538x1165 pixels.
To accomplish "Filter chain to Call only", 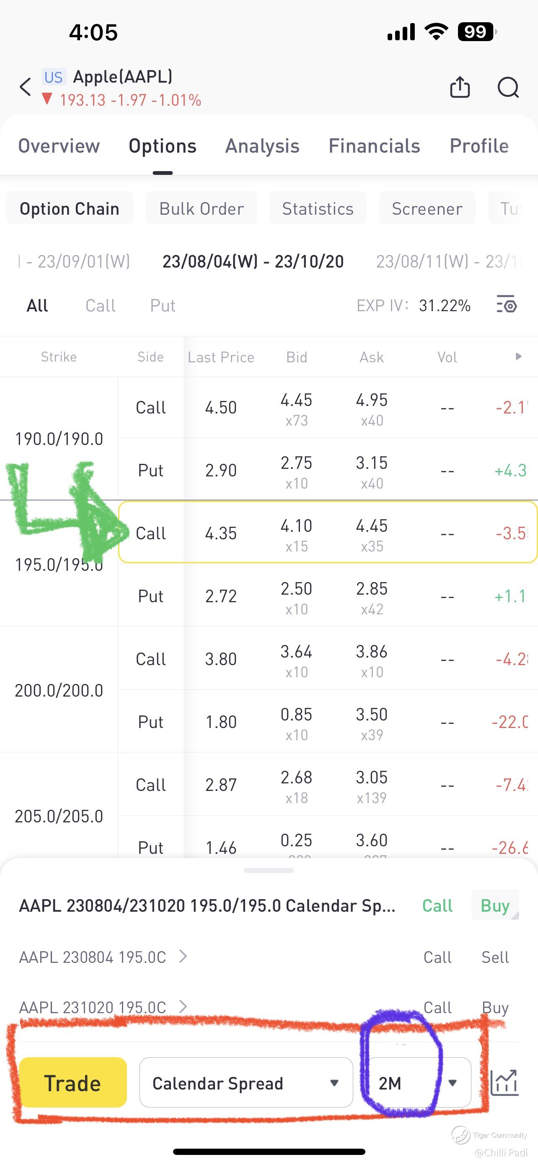I will point(100,306).
